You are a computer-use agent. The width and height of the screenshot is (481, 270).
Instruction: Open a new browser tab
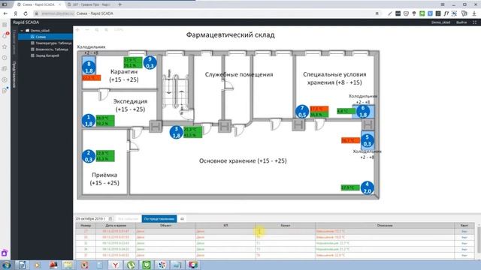click(120, 4)
